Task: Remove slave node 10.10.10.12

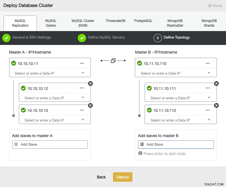Action: (x=90, y=84)
